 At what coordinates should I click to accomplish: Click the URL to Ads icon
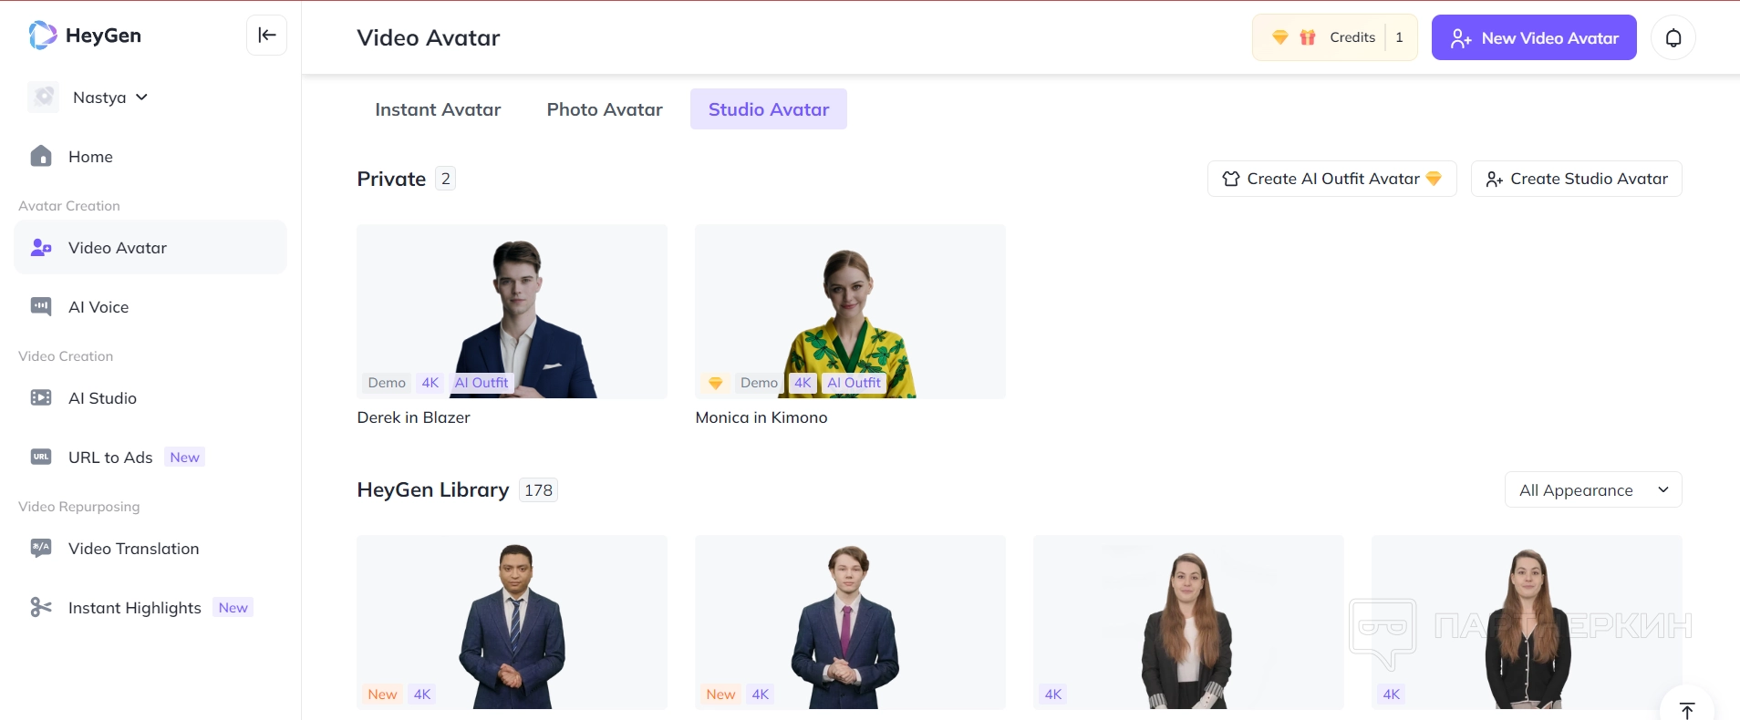pyautogui.click(x=41, y=458)
